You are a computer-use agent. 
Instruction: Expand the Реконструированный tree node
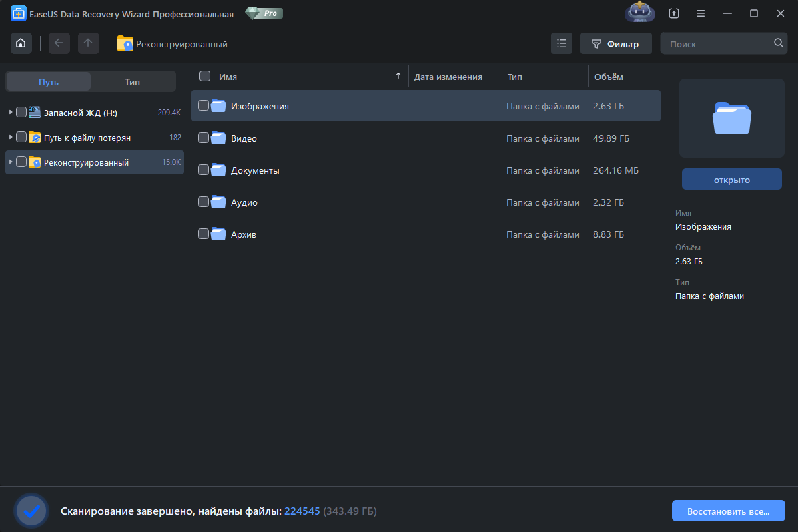click(x=10, y=162)
